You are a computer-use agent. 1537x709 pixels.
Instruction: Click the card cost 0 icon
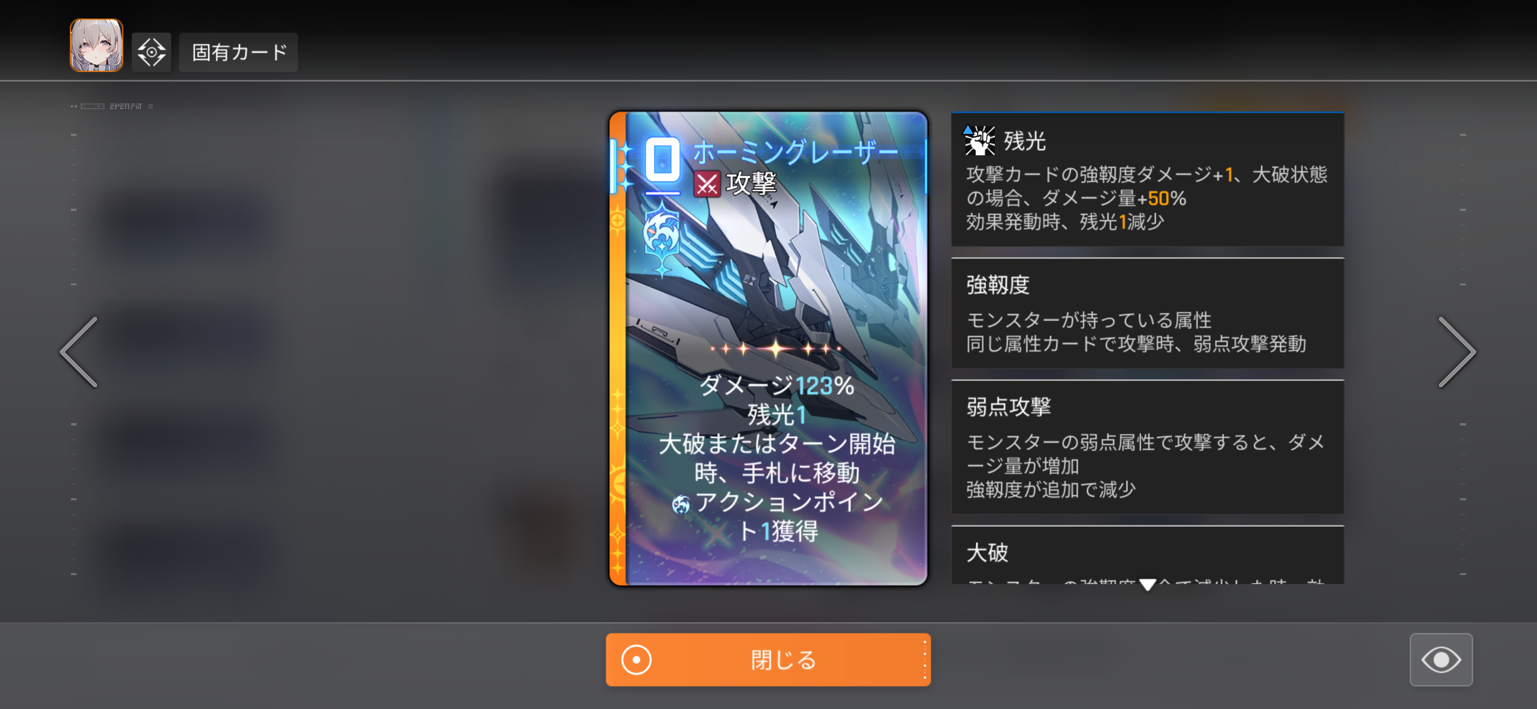[x=663, y=160]
